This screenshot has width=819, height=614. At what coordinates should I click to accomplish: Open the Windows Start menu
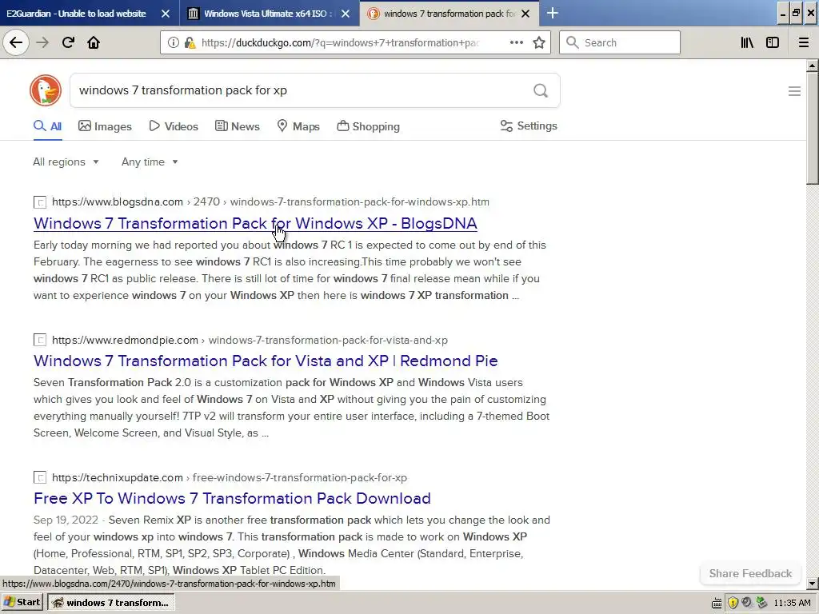tap(22, 603)
